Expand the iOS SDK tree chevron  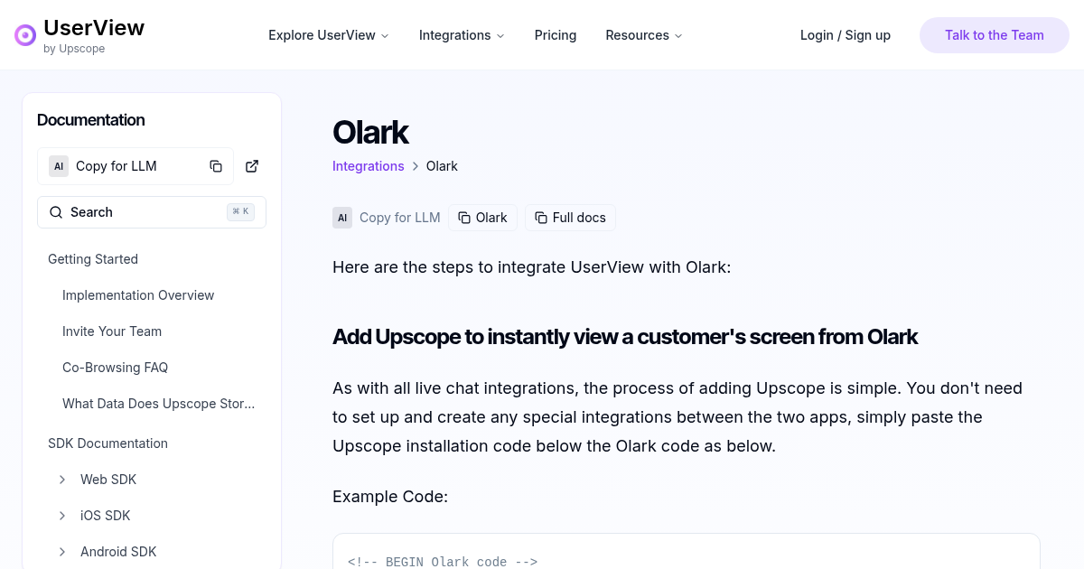(x=62, y=516)
